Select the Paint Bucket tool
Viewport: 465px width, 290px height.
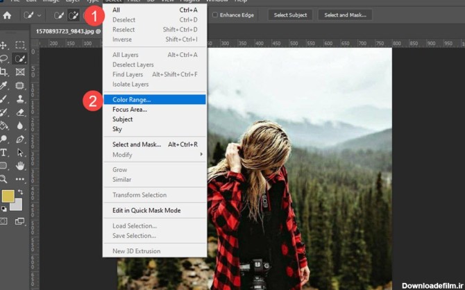pos(3,126)
